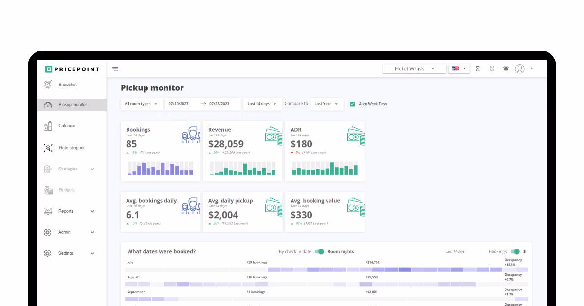584x306 pixels.
Task: Click the ADR bar chart
Action: pos(325,168)
